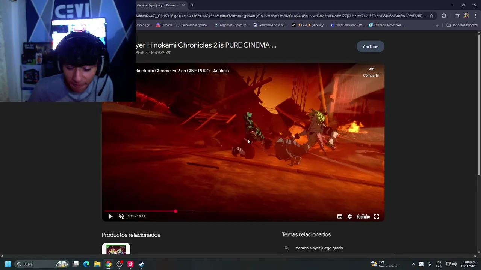Open the 'Todos los favoritos' folder
This screenshot has width=481, height=270.
click(462, 25)
